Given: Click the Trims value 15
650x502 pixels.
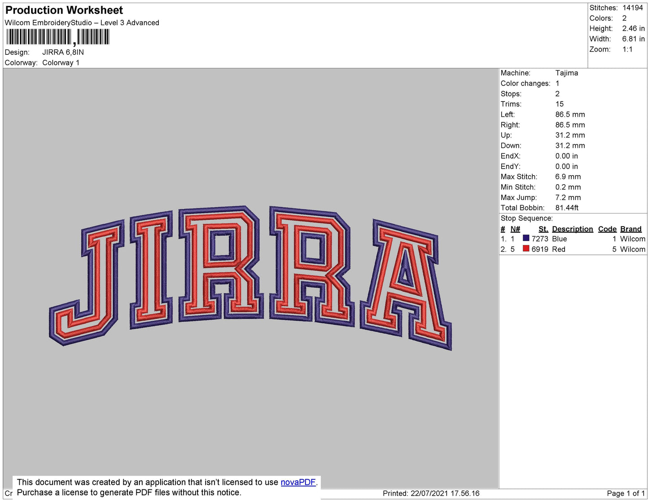Looking at the screenshot, I should pos(559,104).
